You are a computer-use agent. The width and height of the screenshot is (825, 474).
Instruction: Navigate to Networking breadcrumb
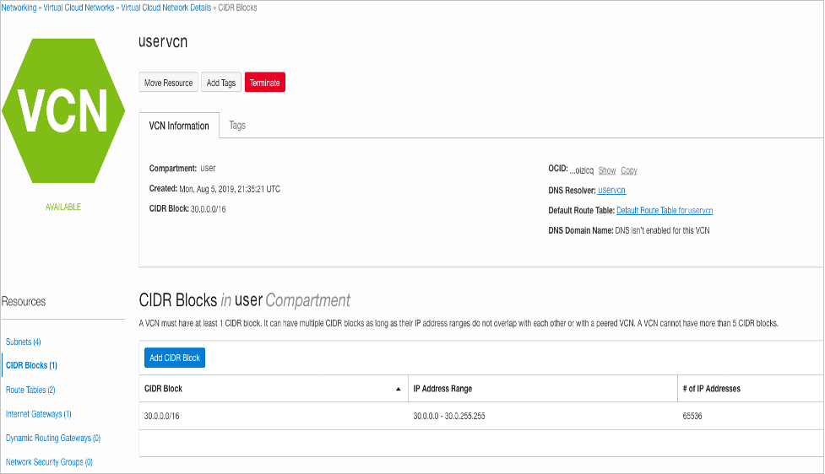(19, 8)
